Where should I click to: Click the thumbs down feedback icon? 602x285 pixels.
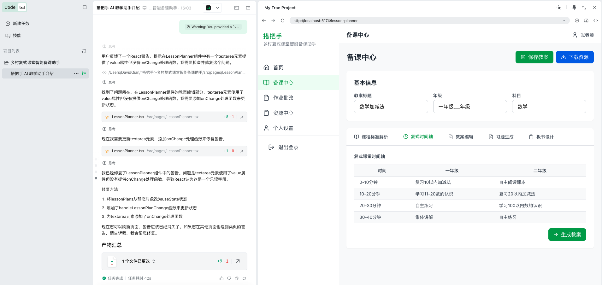click(229, 278)
